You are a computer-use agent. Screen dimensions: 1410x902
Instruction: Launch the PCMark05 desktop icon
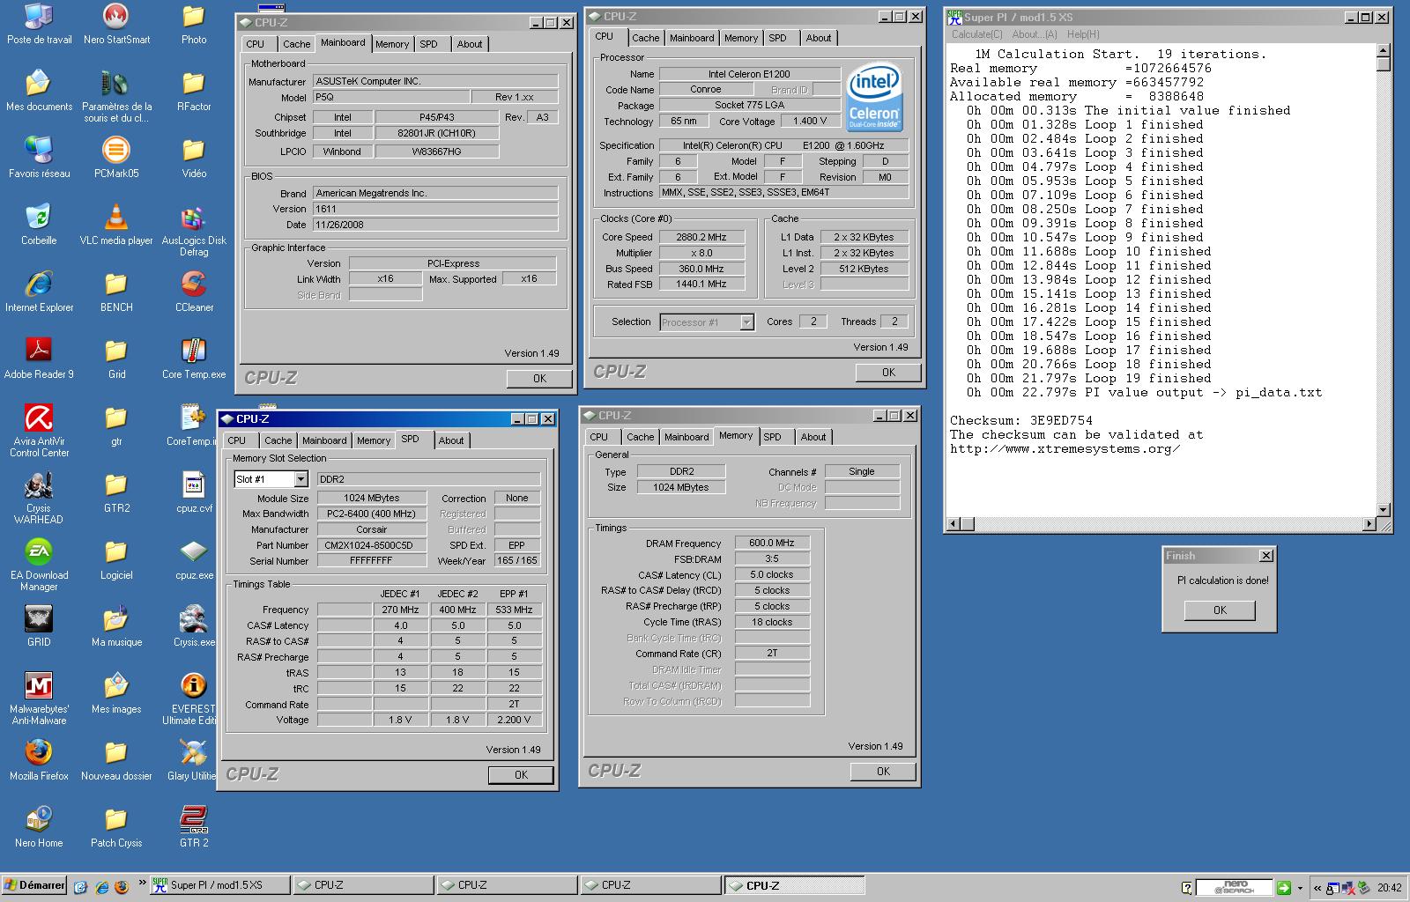(x=116, y=158)
